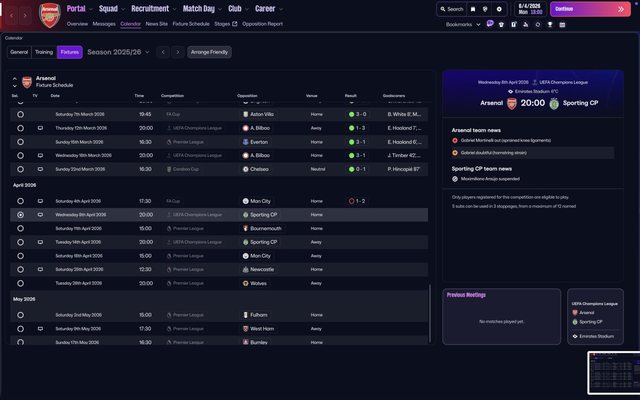Click the Arsenal club crest in the header
Image resolution: width=640 pixels, height=400 pixels.
[49, 15]
